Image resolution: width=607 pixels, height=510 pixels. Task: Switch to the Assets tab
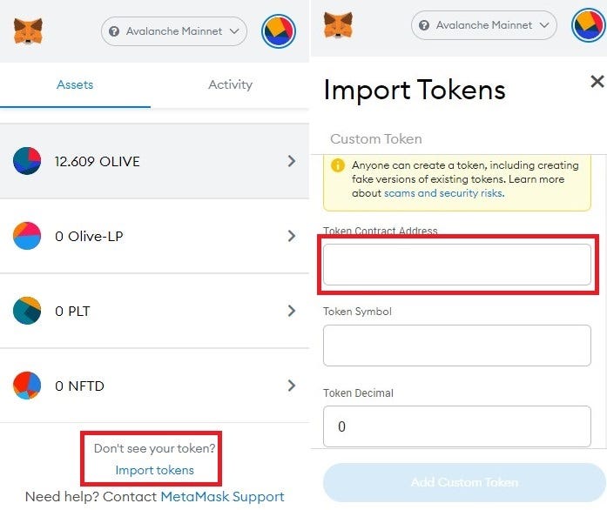75,84
